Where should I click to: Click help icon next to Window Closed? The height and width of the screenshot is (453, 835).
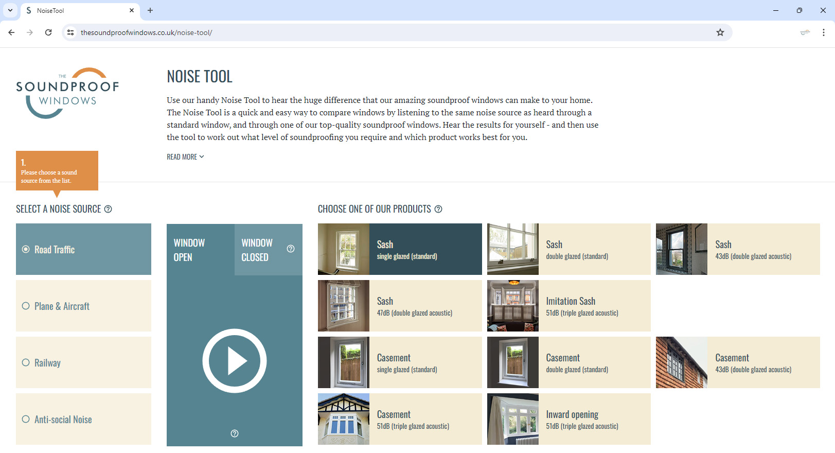[291, 249]
